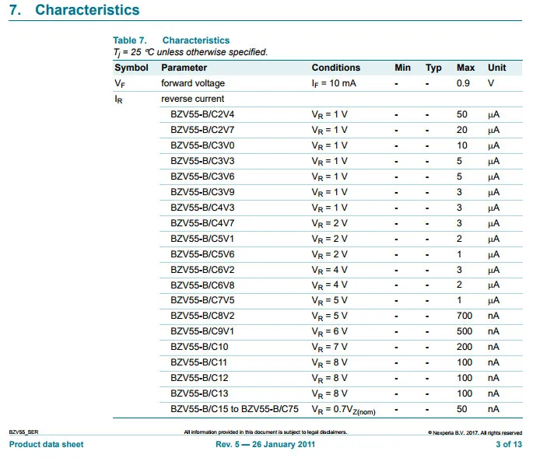This screenshot has width=533, height=458.
Task: Click the 'VR = 6 V' condition for BZV55-B/C9V1
Action: [x=329, y=331]
